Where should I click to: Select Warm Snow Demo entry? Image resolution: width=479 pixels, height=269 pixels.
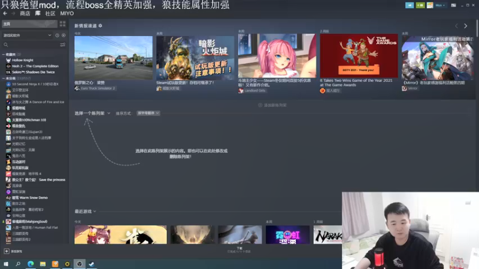click(29, 198)
